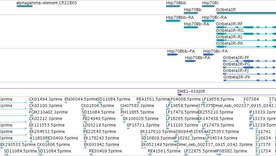
Task: Open EST LP22875.5prime
Action: tap(186, 155)
